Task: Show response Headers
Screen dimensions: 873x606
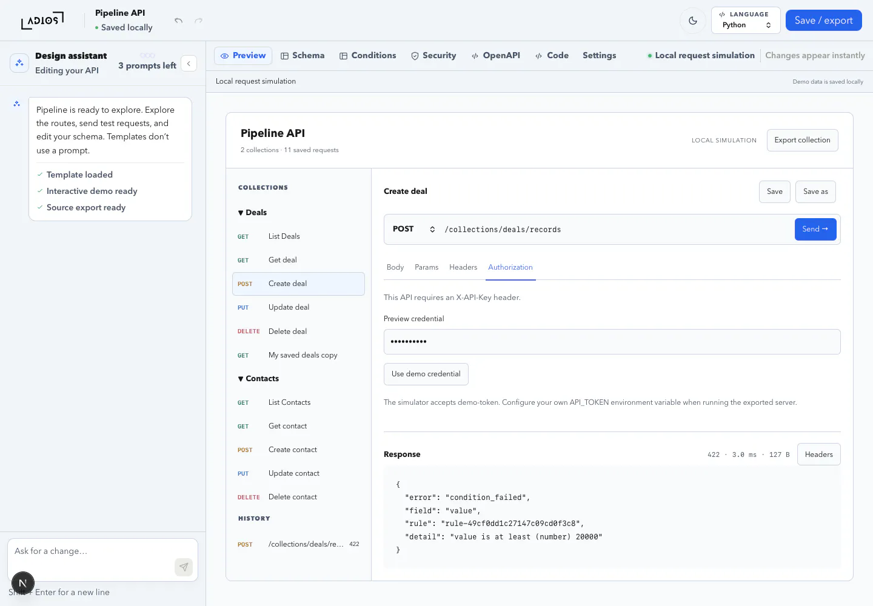Action: point(818,454)
